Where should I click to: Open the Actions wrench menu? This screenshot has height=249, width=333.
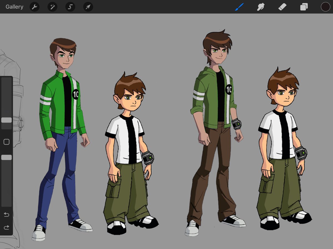[x=34, y=7]
